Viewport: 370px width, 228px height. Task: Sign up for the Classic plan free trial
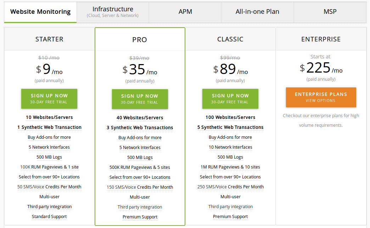click(x=230, y=99)
